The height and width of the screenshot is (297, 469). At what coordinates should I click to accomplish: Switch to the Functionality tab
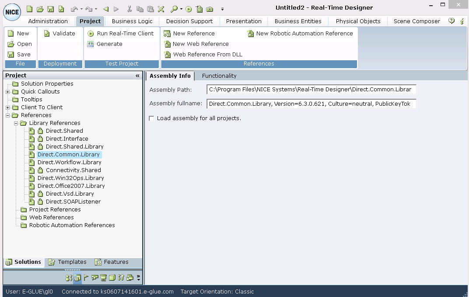(x=219, y=76)
